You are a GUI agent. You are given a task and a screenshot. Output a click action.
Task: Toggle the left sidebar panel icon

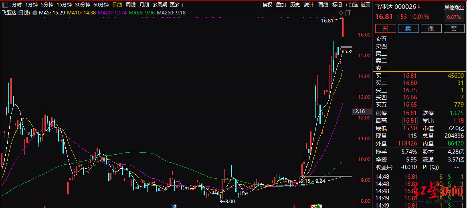click(x=6, y=5)
